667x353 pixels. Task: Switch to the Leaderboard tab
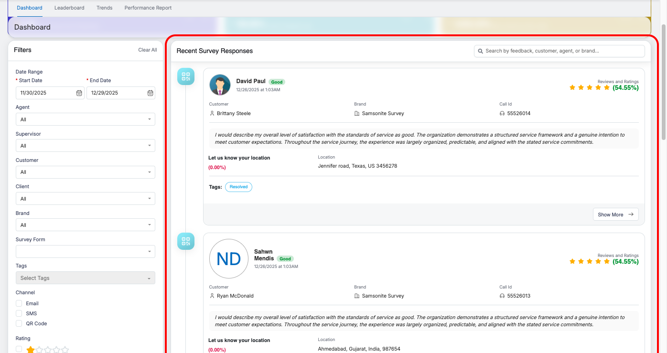(69, 8)
